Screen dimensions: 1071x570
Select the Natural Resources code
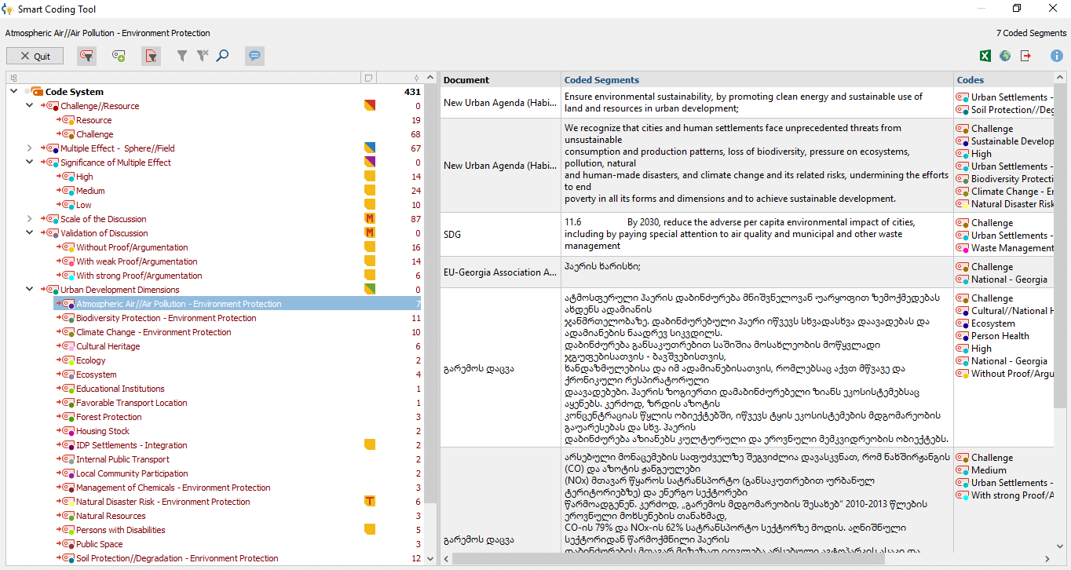pos(111,516)
